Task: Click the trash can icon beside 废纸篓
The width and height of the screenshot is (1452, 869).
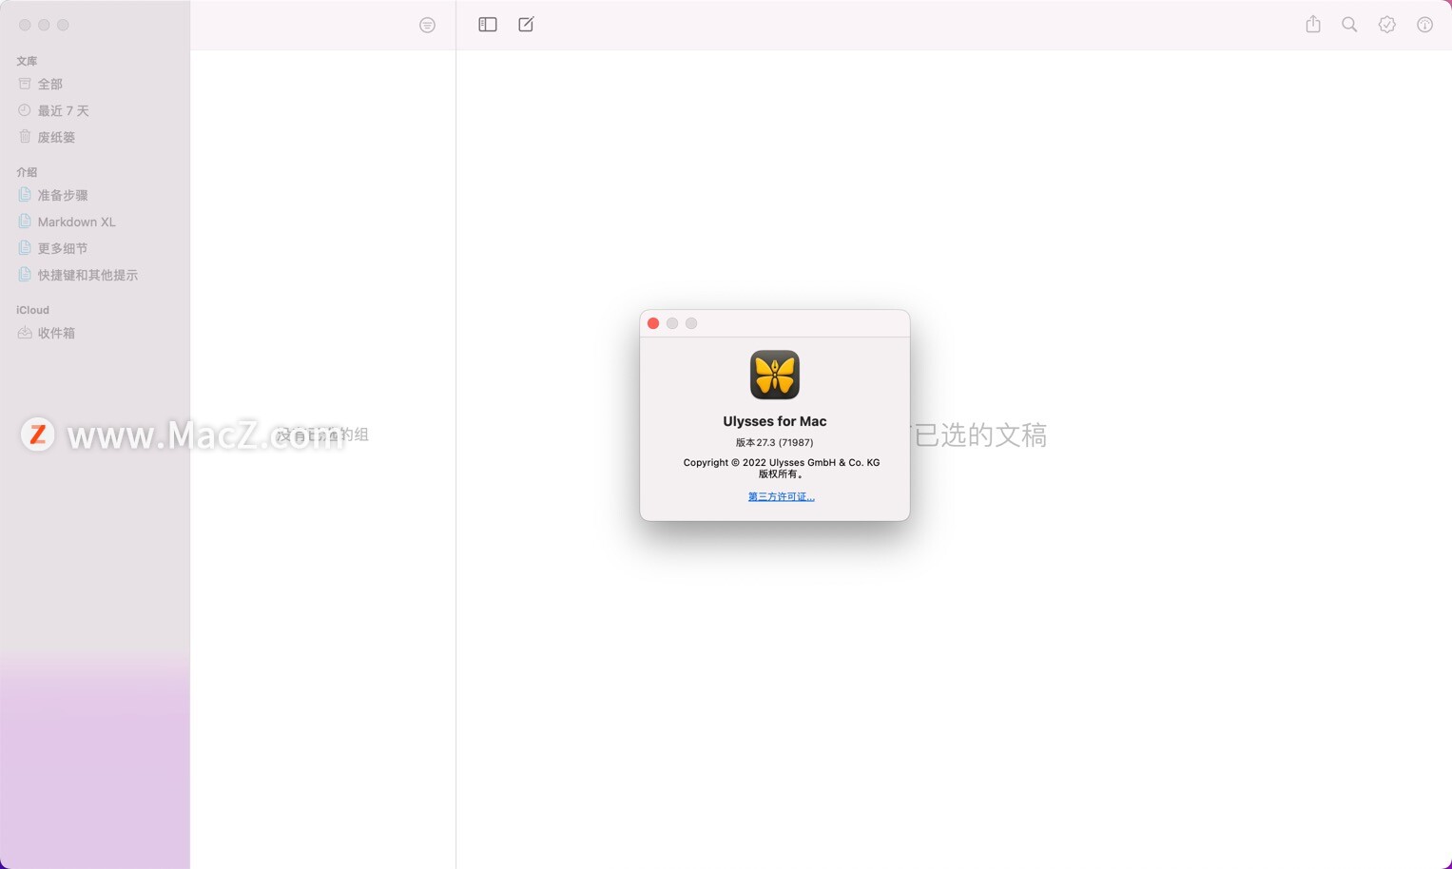Action: pyautogui.click(x=25, y=137)
